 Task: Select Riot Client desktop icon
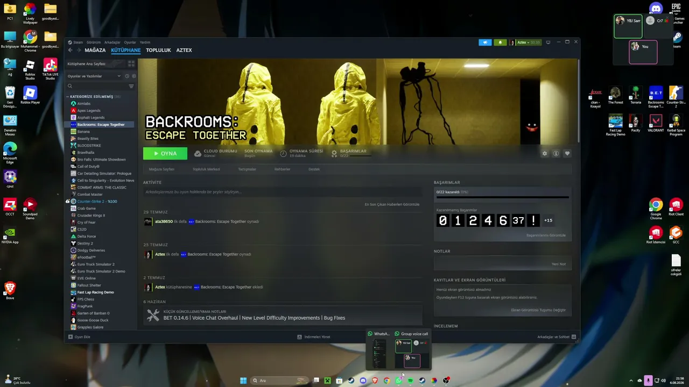pos(676,207)
